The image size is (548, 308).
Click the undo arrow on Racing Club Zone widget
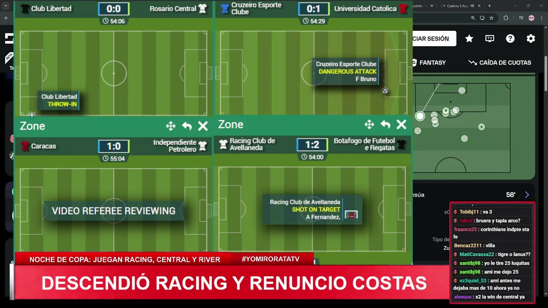pyautogui.click(x=385, y=124)
